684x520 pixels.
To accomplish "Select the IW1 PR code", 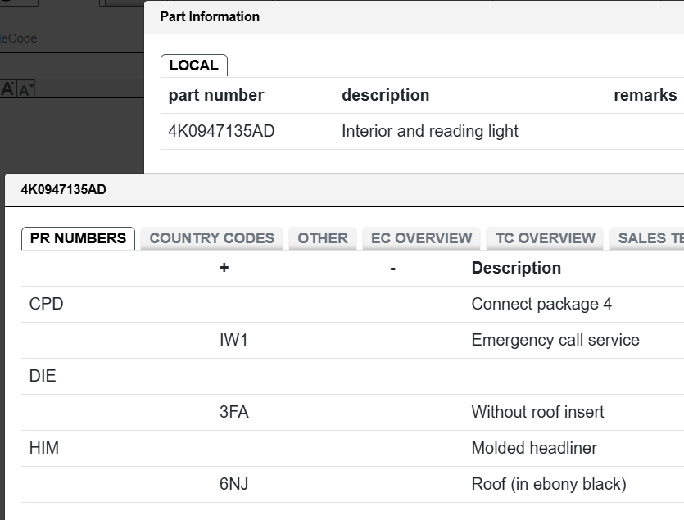I will point(233,341).
